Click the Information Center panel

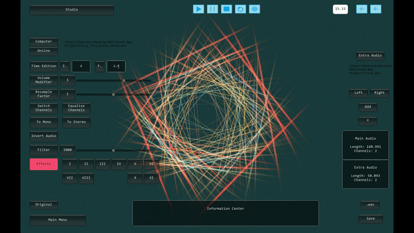tap(226, 213)
